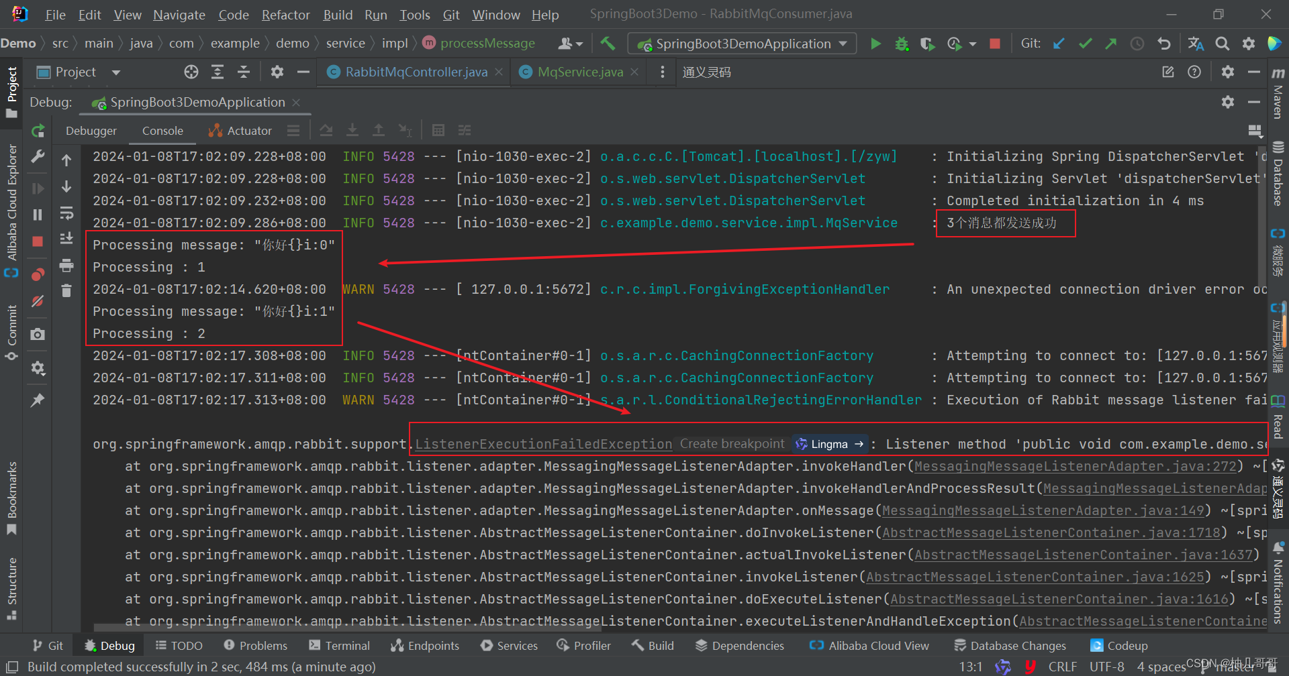Open the File menu
The image size is (1289, 676).
click(55, 15)
